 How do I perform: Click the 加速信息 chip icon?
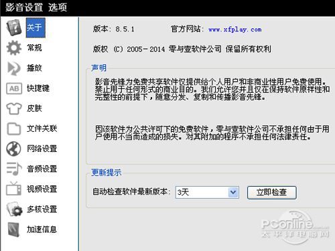click(x=14, y=230)
